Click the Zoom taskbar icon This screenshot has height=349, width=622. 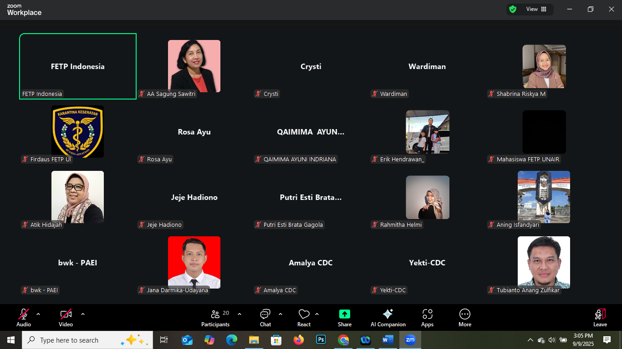(410, 340)
